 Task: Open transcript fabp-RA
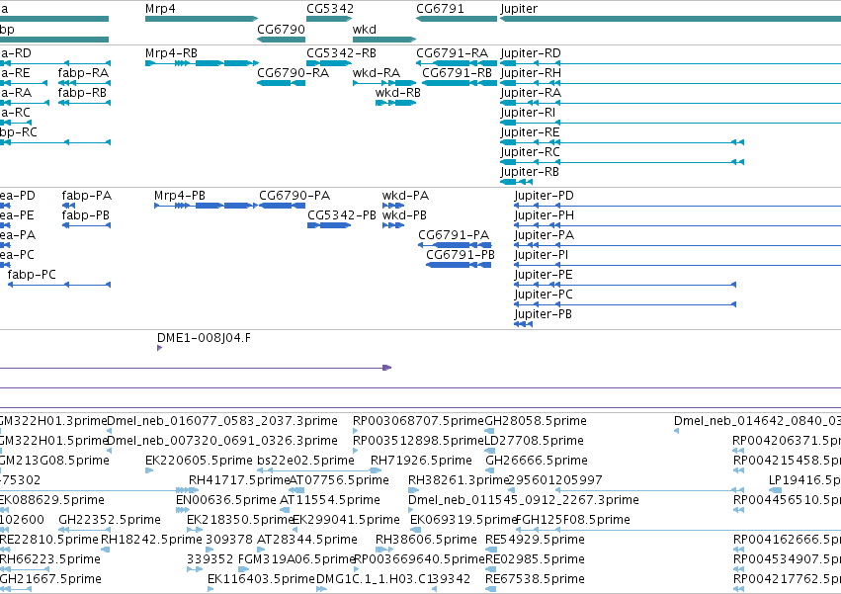(83, 73)
